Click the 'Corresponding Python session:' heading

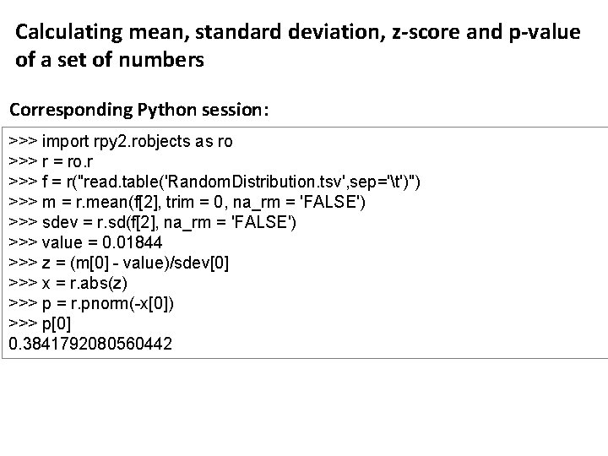(x=139, y=111)
